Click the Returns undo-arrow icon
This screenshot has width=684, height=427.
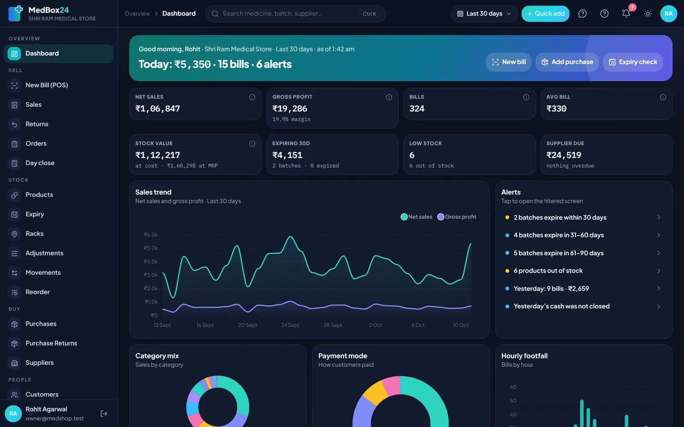14,124
